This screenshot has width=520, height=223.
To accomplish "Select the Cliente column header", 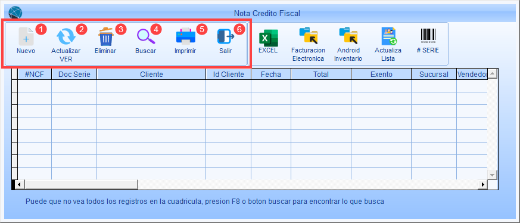I will pyautogui.click(x=151, y=75).
